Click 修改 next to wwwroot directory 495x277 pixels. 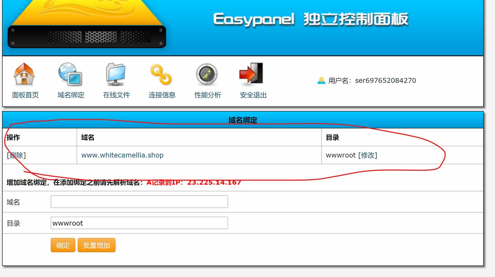[x=368, y=155]
